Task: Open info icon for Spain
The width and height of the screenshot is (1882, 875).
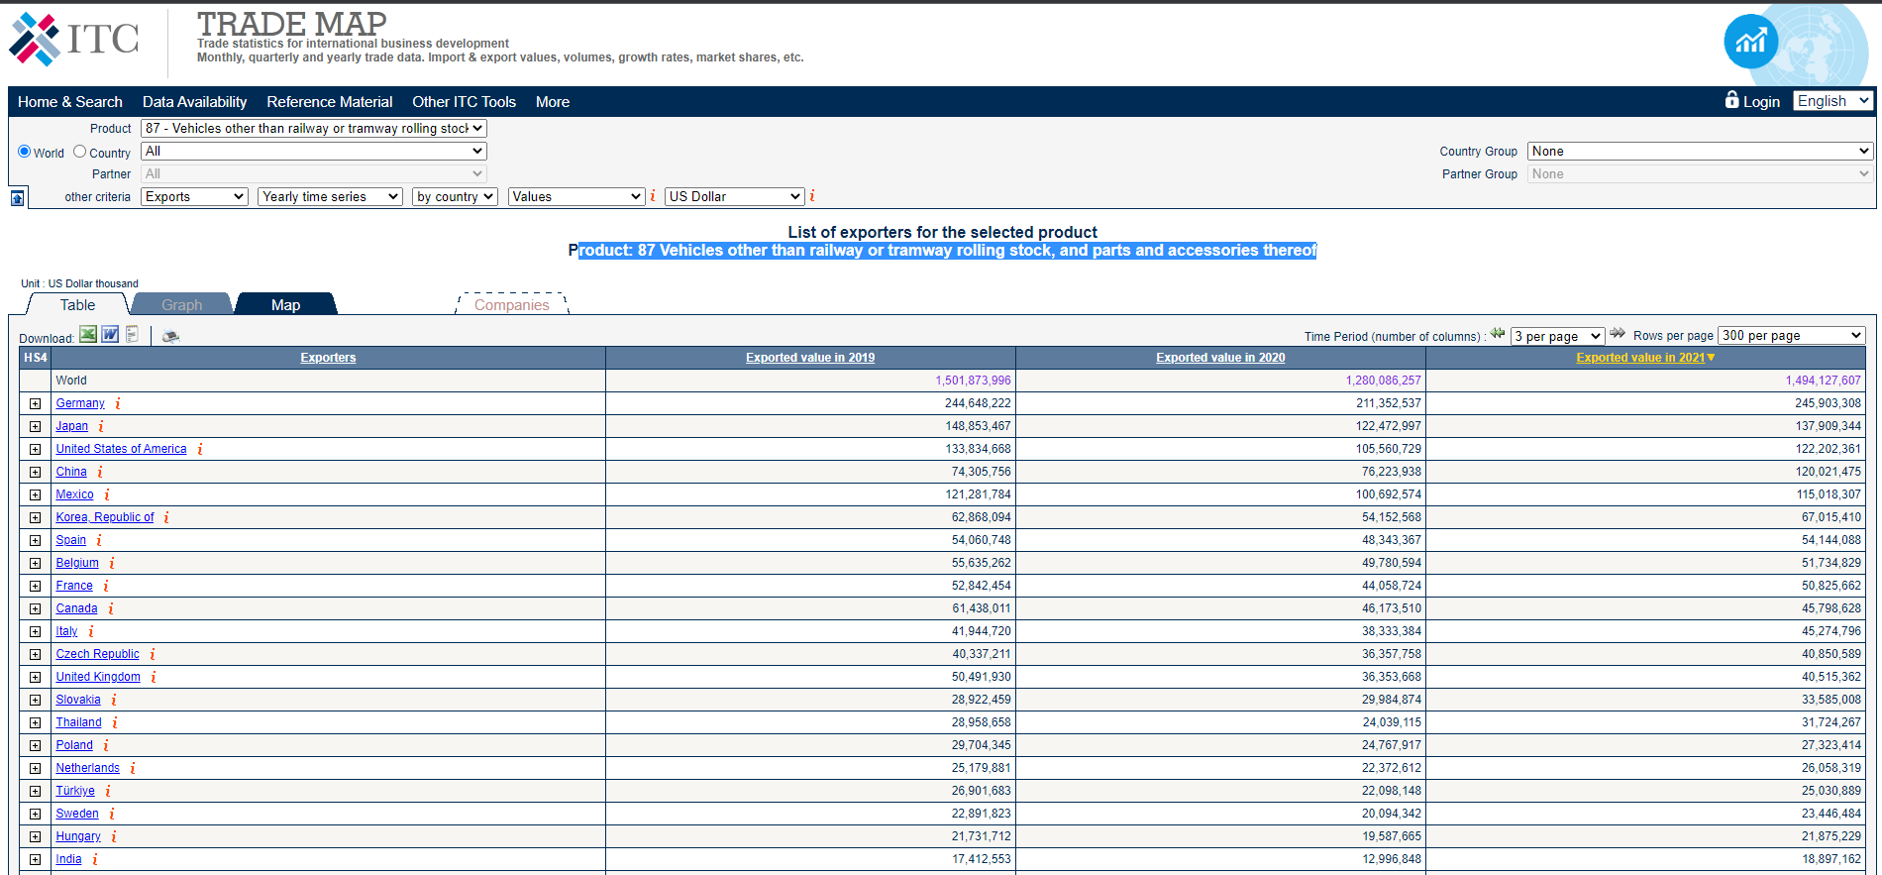Action: [x=99, y=540]
